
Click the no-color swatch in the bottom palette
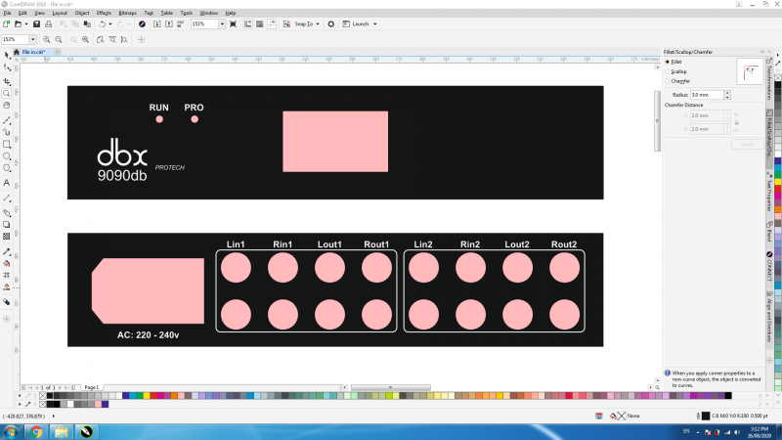point(42,396)
